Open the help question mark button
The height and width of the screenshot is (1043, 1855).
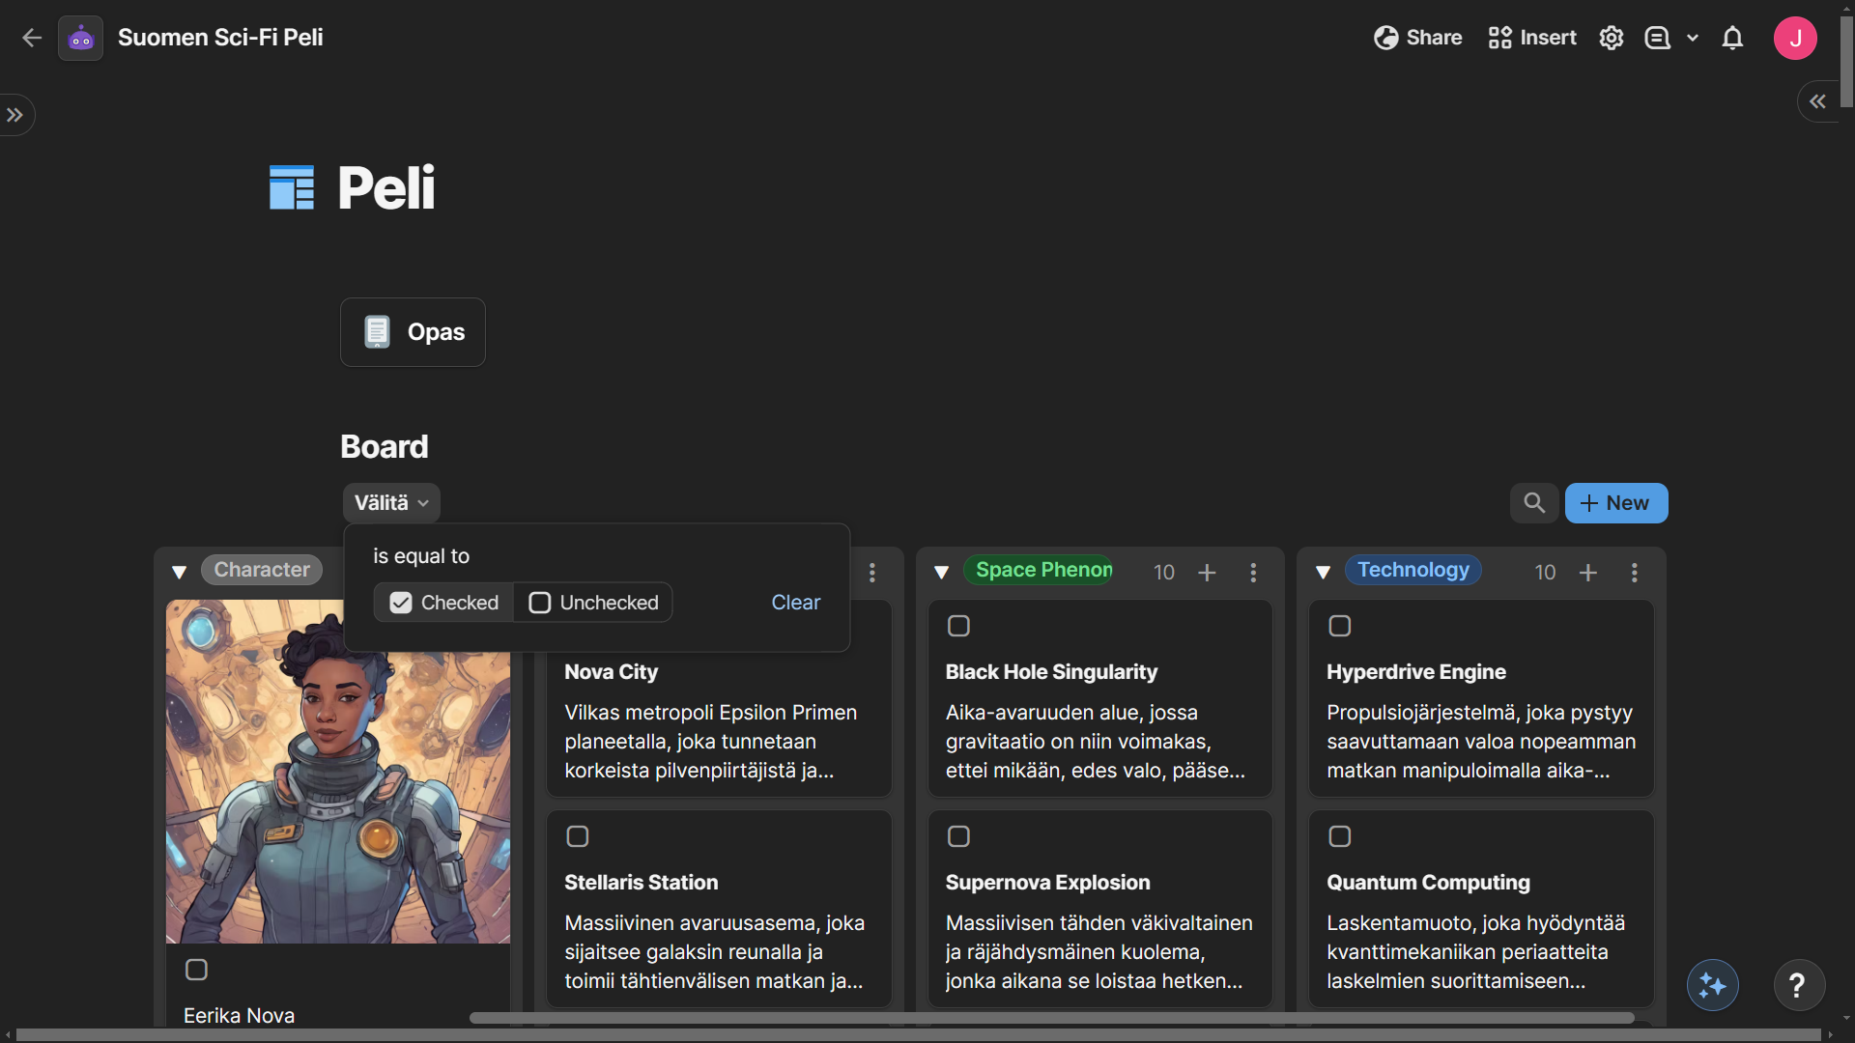pos(1797,985)
